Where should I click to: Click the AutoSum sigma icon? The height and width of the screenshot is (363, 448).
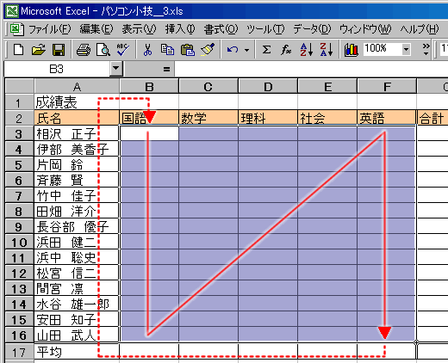coord(266,50)
